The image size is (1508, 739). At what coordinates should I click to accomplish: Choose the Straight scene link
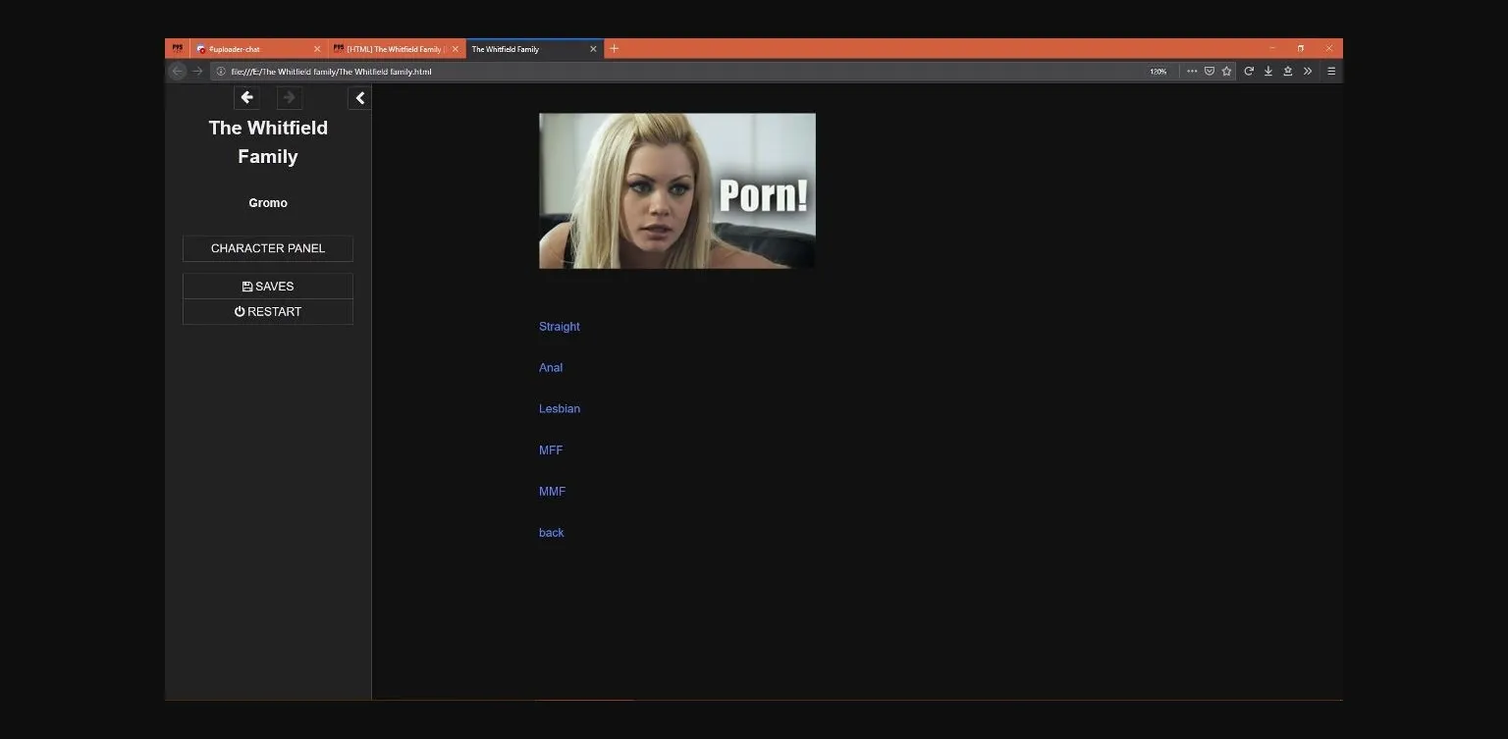(x=559, y=326)
